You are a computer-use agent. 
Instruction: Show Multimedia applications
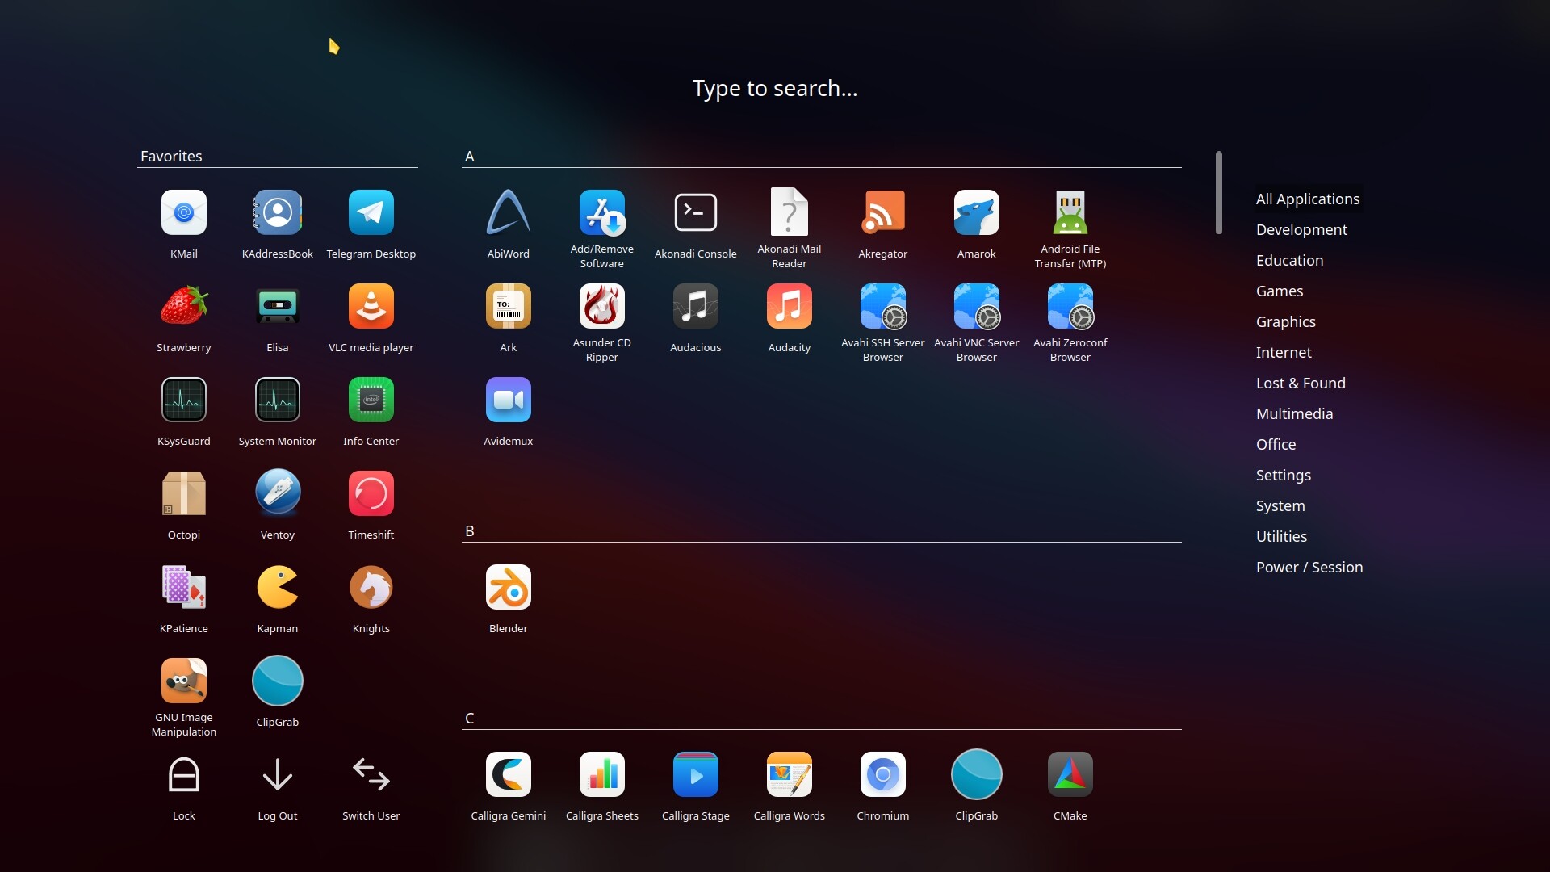[x=1294, y=414]
